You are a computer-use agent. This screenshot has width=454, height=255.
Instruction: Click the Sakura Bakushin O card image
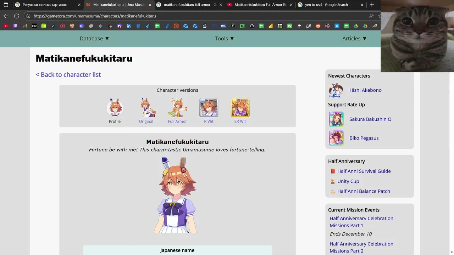click(x=336, y=119)
